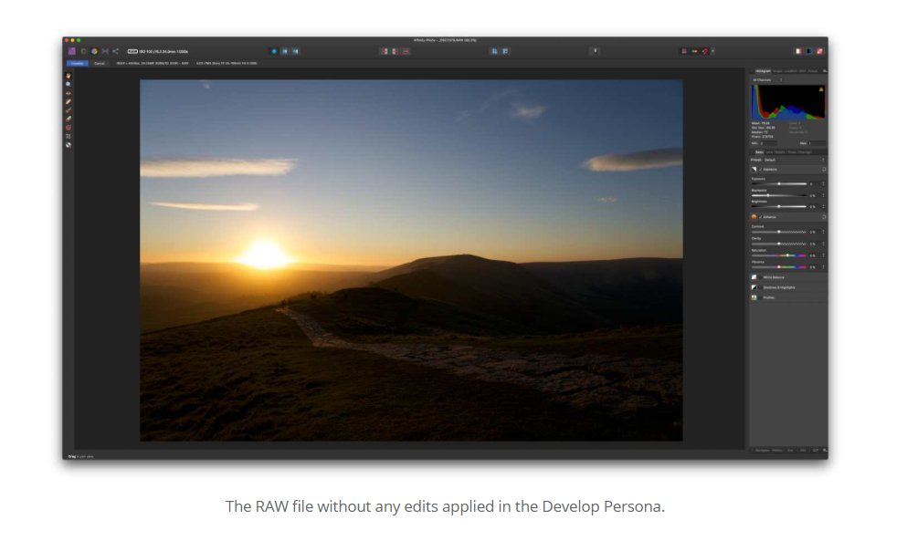Uncheck the Exposure section checkbox
This screenshot has height=541, width=907.
760,170
